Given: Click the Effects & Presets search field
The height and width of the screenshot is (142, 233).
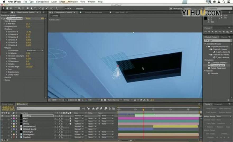Looking at the screenshot, I should pos(218,40).
